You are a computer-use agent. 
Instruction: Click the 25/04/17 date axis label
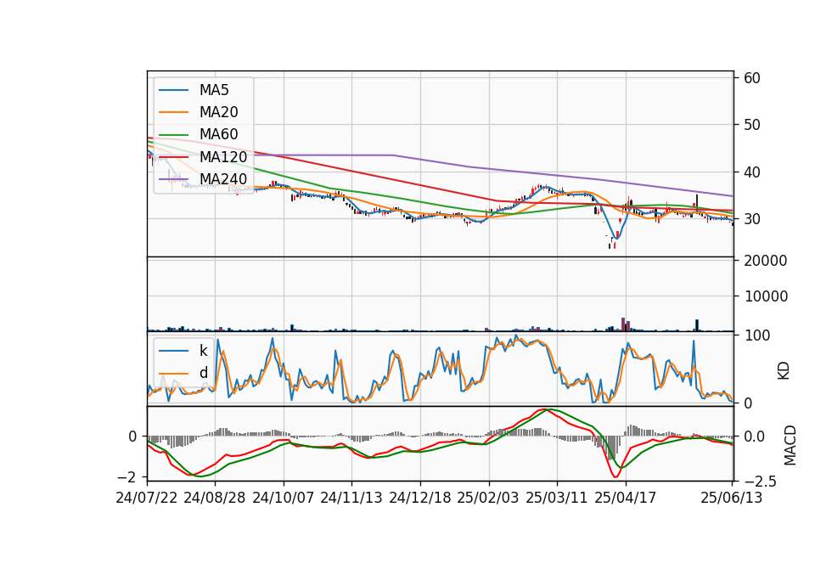coord(626,498)
